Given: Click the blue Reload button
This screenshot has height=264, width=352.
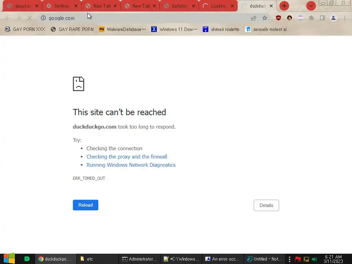Looking at the screenshot, I should pos(86,205).
